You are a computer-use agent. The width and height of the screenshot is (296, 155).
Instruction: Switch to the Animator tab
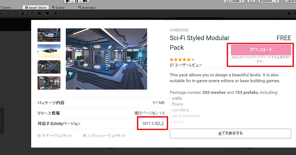87,8
